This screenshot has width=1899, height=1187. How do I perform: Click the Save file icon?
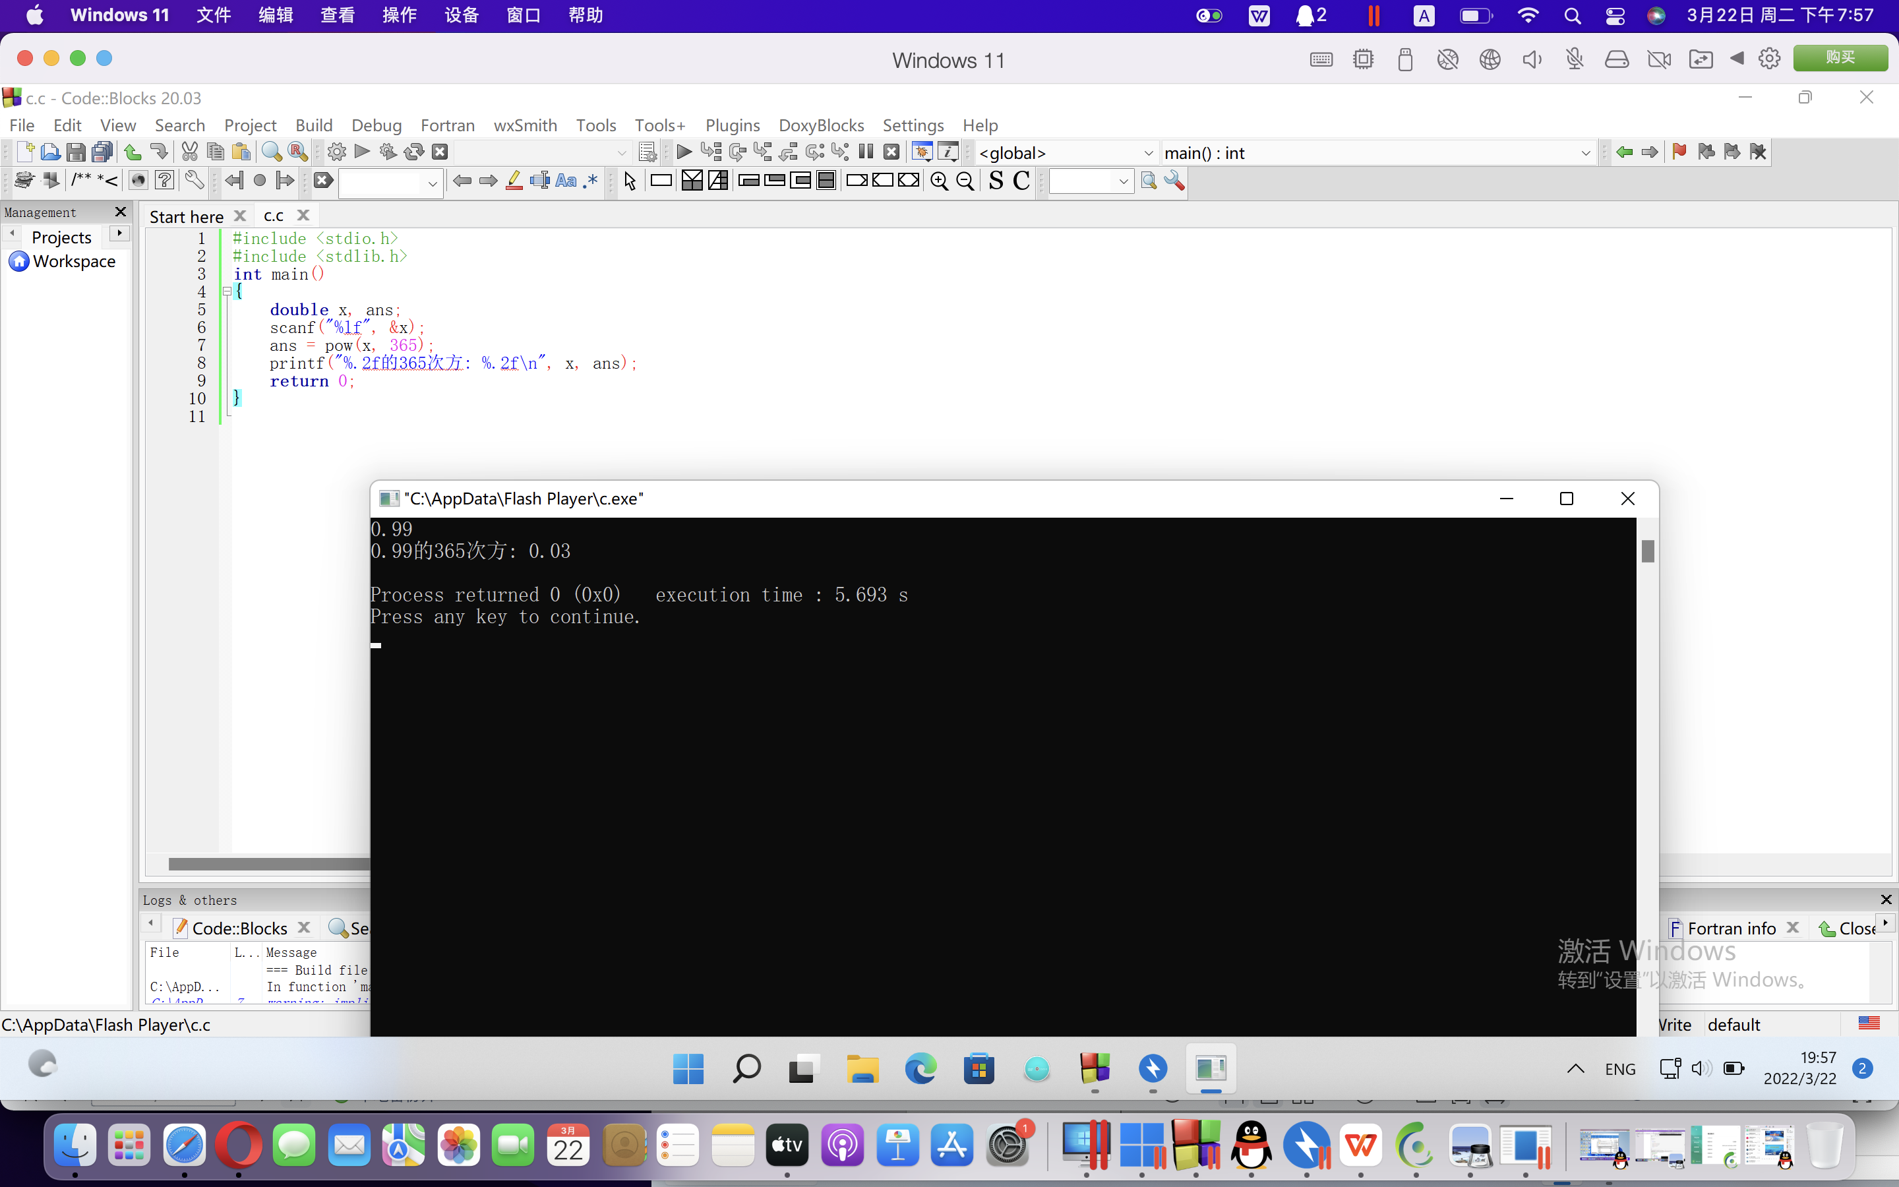[x=75, y=152]
